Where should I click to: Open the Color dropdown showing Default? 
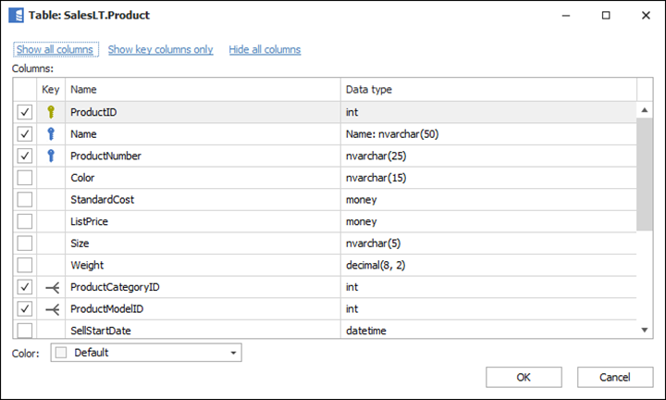(x=145, y=353)
